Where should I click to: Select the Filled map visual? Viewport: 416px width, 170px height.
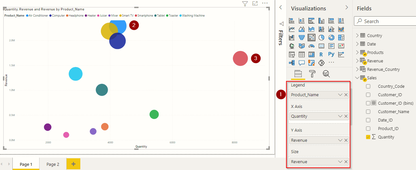click(302, 46)
